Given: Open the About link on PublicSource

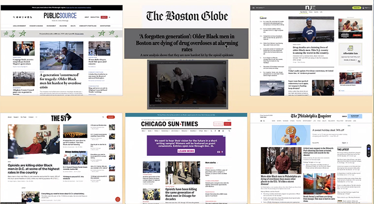Looking at the screenshot, I should (x=87, y=17).
